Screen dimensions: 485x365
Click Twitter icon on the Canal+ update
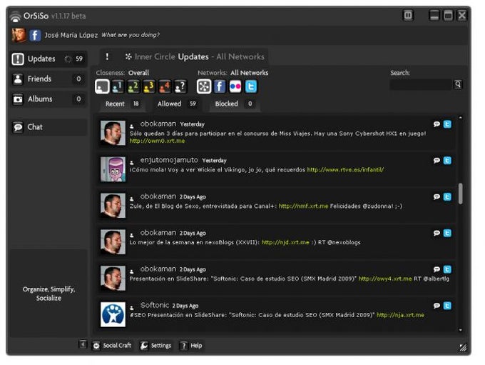pyautogui.click(x=447, y=196)
